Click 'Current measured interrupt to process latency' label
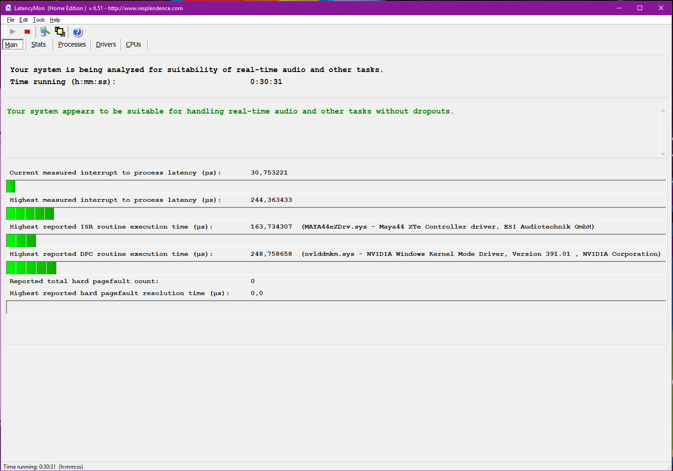 click(x=115, y=173)
